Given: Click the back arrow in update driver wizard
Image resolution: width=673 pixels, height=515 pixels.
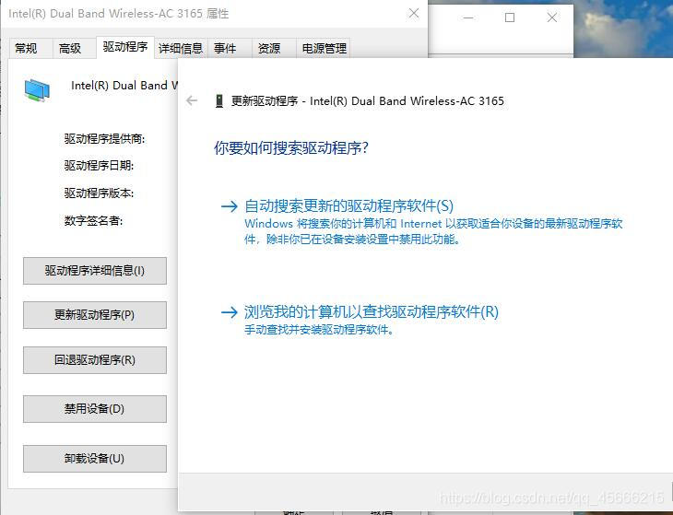Looking at the screenshot, I should pyautogui.click(x=192, y=100).
